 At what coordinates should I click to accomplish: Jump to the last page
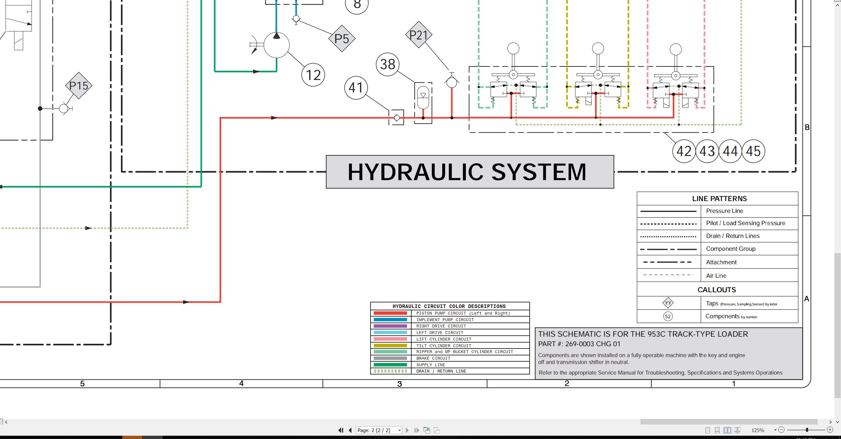417,430
